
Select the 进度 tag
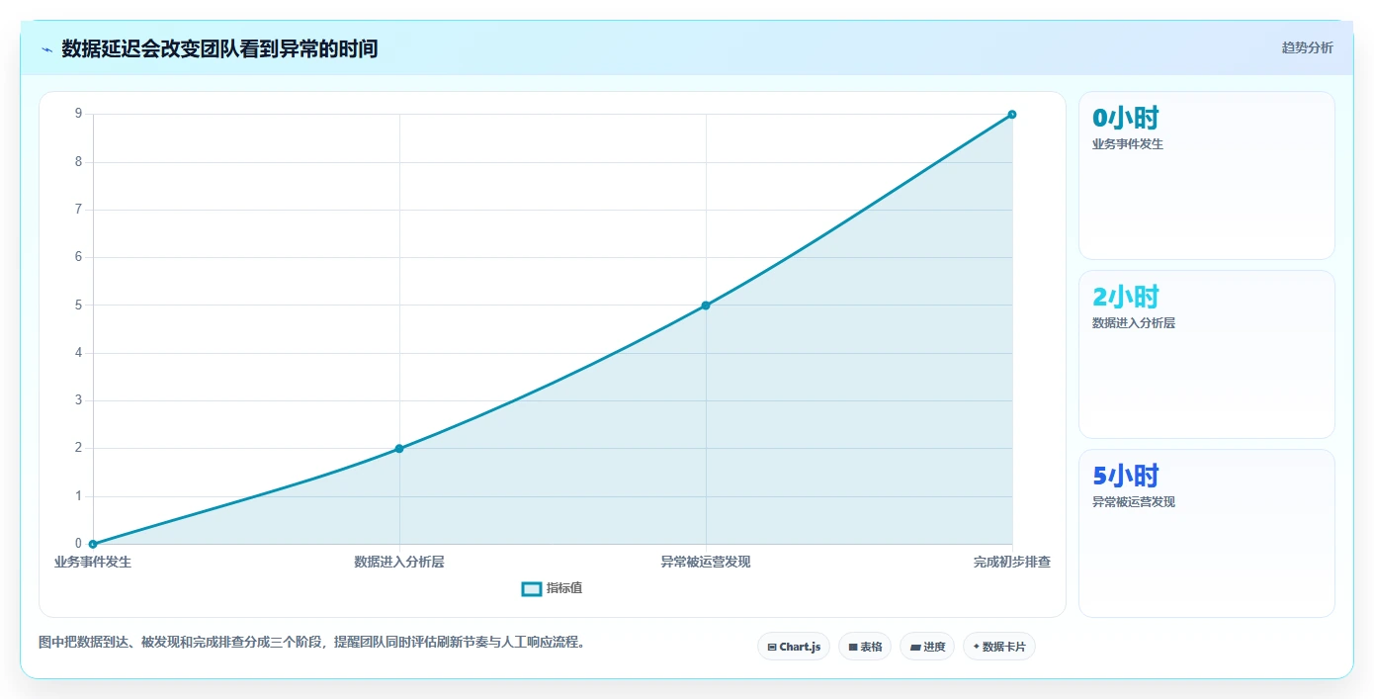click(x=927, y=647)
